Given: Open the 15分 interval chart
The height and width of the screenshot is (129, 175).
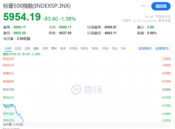Looking at the screenshot, I should pos(105,48).
